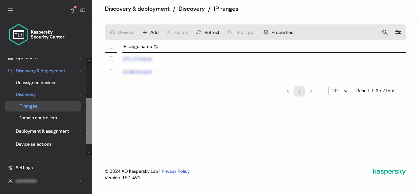Click the Kaspersky Security Center logo
This screenshot has height=194, width=419.
(x=37, y=35)
